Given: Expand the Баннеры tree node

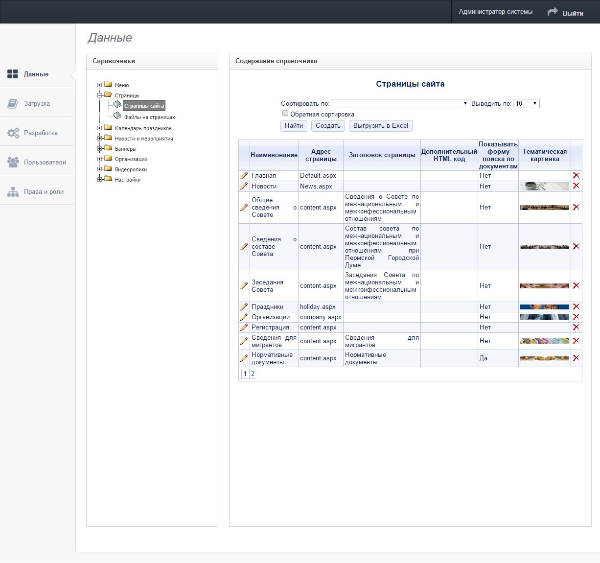Looking at the screenshot, I should pos(100,149).
